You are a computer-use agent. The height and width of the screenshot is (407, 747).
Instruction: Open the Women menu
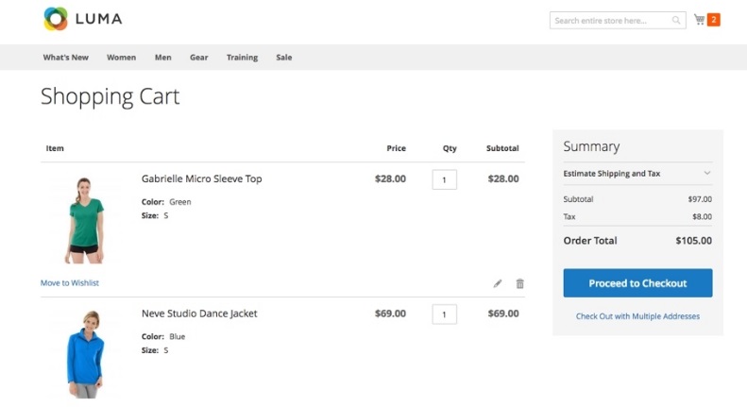pos(121,58)
